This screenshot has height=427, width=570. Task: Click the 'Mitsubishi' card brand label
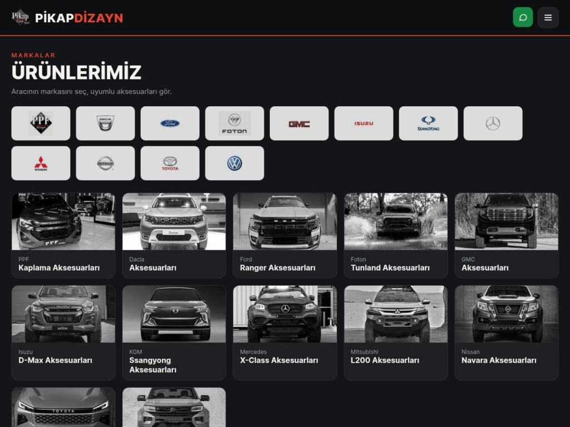pyautogui.click(x=364, y=352)
